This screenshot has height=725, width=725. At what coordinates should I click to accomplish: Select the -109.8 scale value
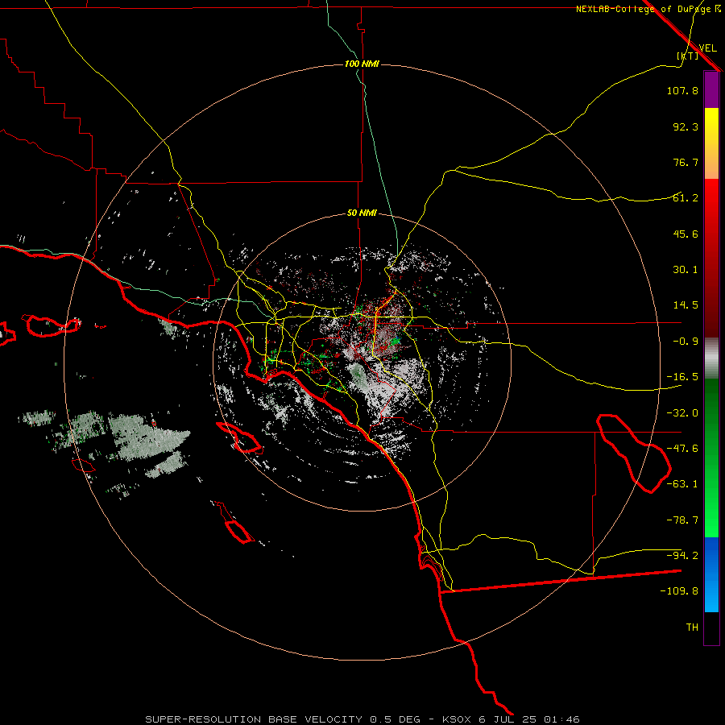click(679, 591)
